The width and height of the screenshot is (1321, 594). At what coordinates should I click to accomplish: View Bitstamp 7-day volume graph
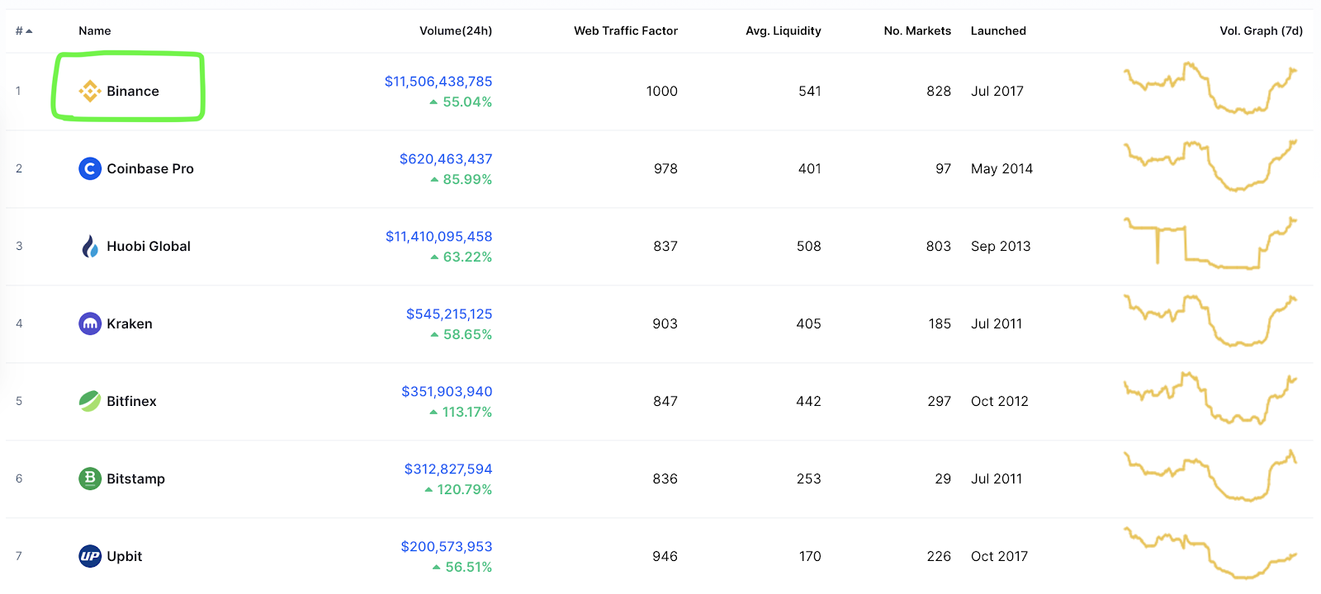[x=1210, y=476]
